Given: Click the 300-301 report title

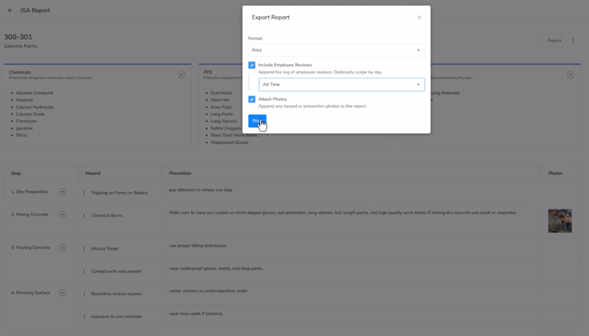Looking at the screenshot, I should click(x=18, y=37).
